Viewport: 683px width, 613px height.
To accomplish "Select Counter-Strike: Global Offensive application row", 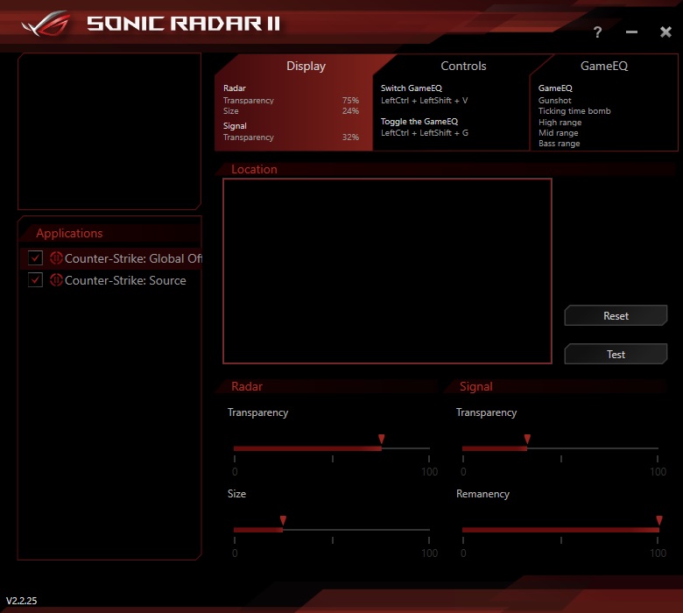I will [x=111, y=258].
